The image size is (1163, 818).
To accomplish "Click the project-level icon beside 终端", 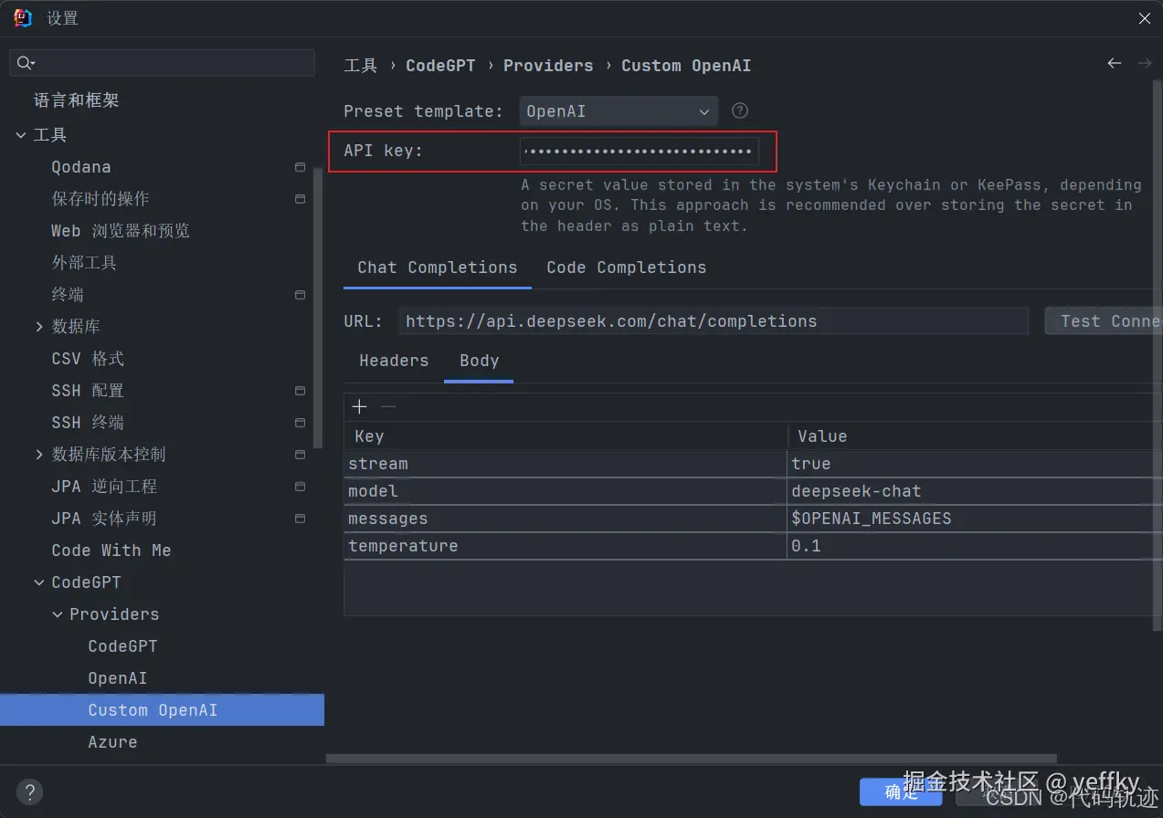I will (x=300, y=295).
